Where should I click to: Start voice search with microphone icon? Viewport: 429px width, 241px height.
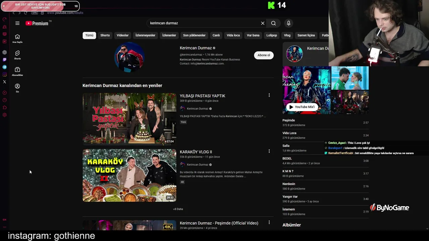[x=289, y=23]
